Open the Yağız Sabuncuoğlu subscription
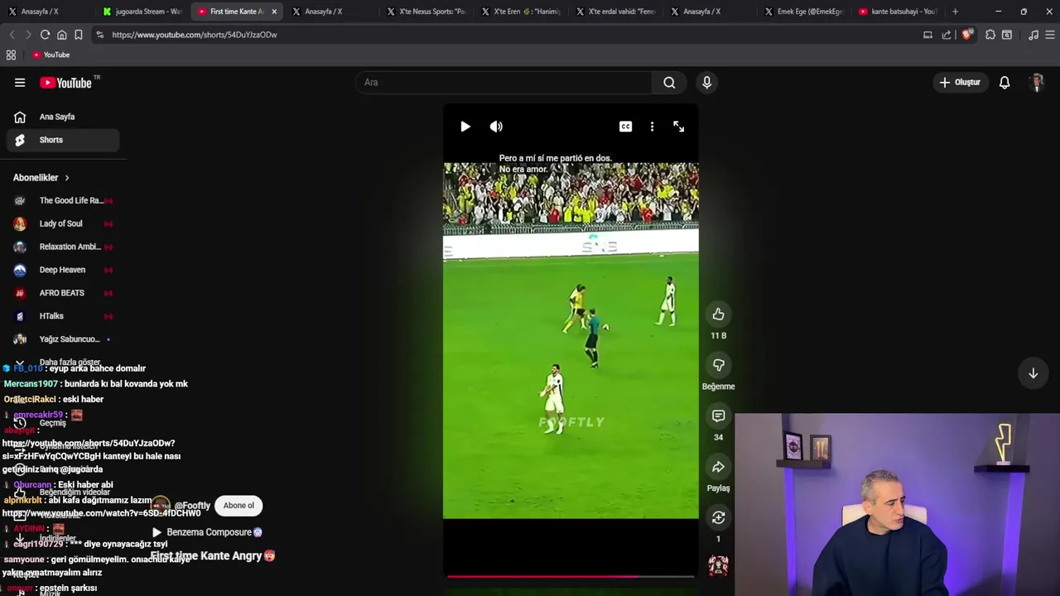Viewport: 1060px width, 596px height. point(63,339)
